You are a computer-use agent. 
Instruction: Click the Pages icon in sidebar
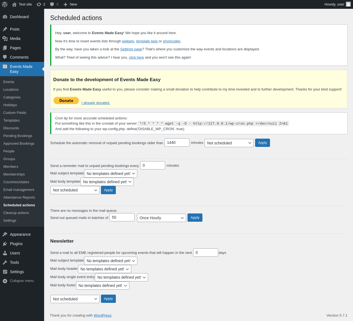[x=5, y=48]
